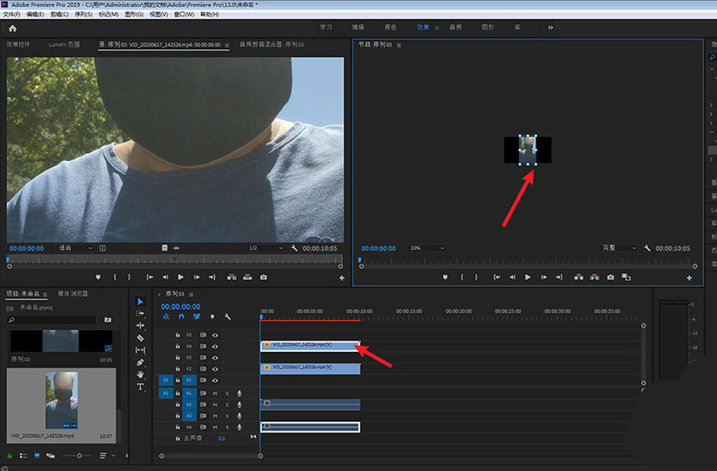The height and width of the screenshot is (471, 717).
Task: Select the Razor tool in the toolbox
Action: 141,338
